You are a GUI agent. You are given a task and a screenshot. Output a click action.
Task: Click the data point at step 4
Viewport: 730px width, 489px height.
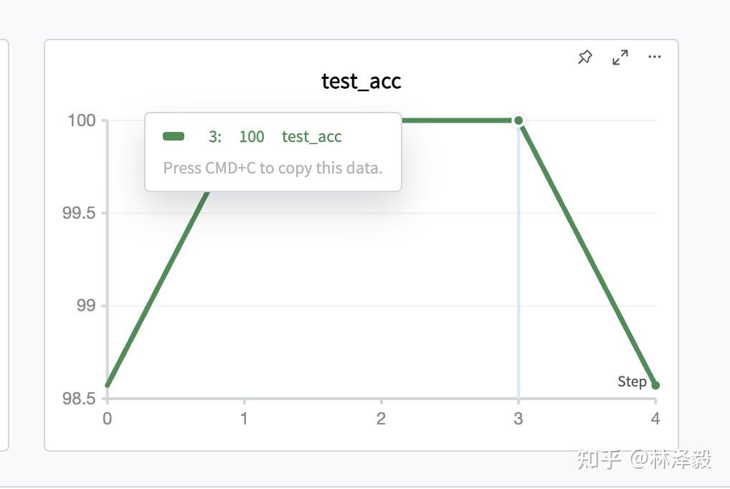coord(655,386)
